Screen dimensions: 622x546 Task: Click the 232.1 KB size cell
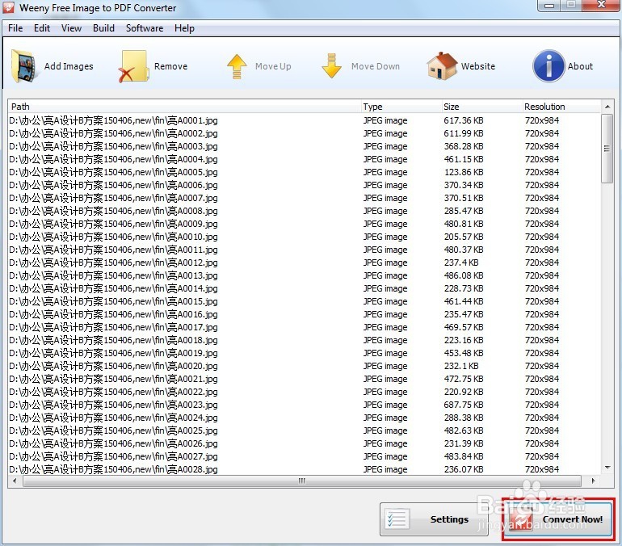pyautogui.click(x=461, y=366)
